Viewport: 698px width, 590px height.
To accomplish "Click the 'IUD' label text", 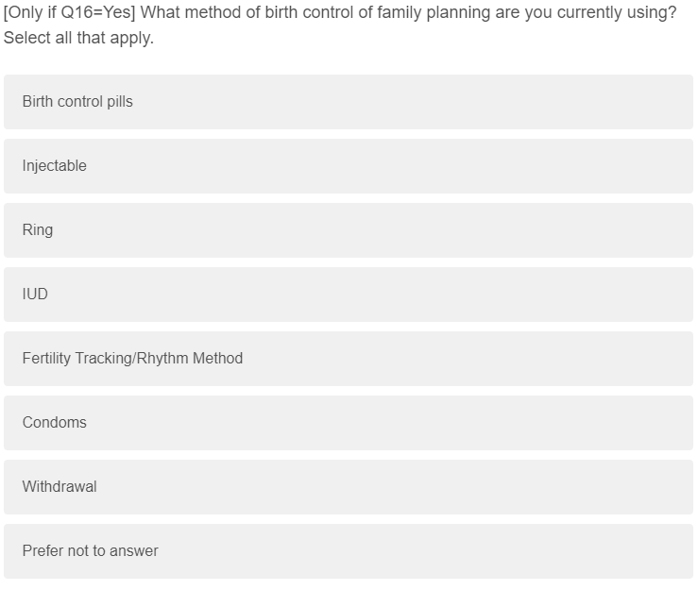I will (x=35, y=295).
